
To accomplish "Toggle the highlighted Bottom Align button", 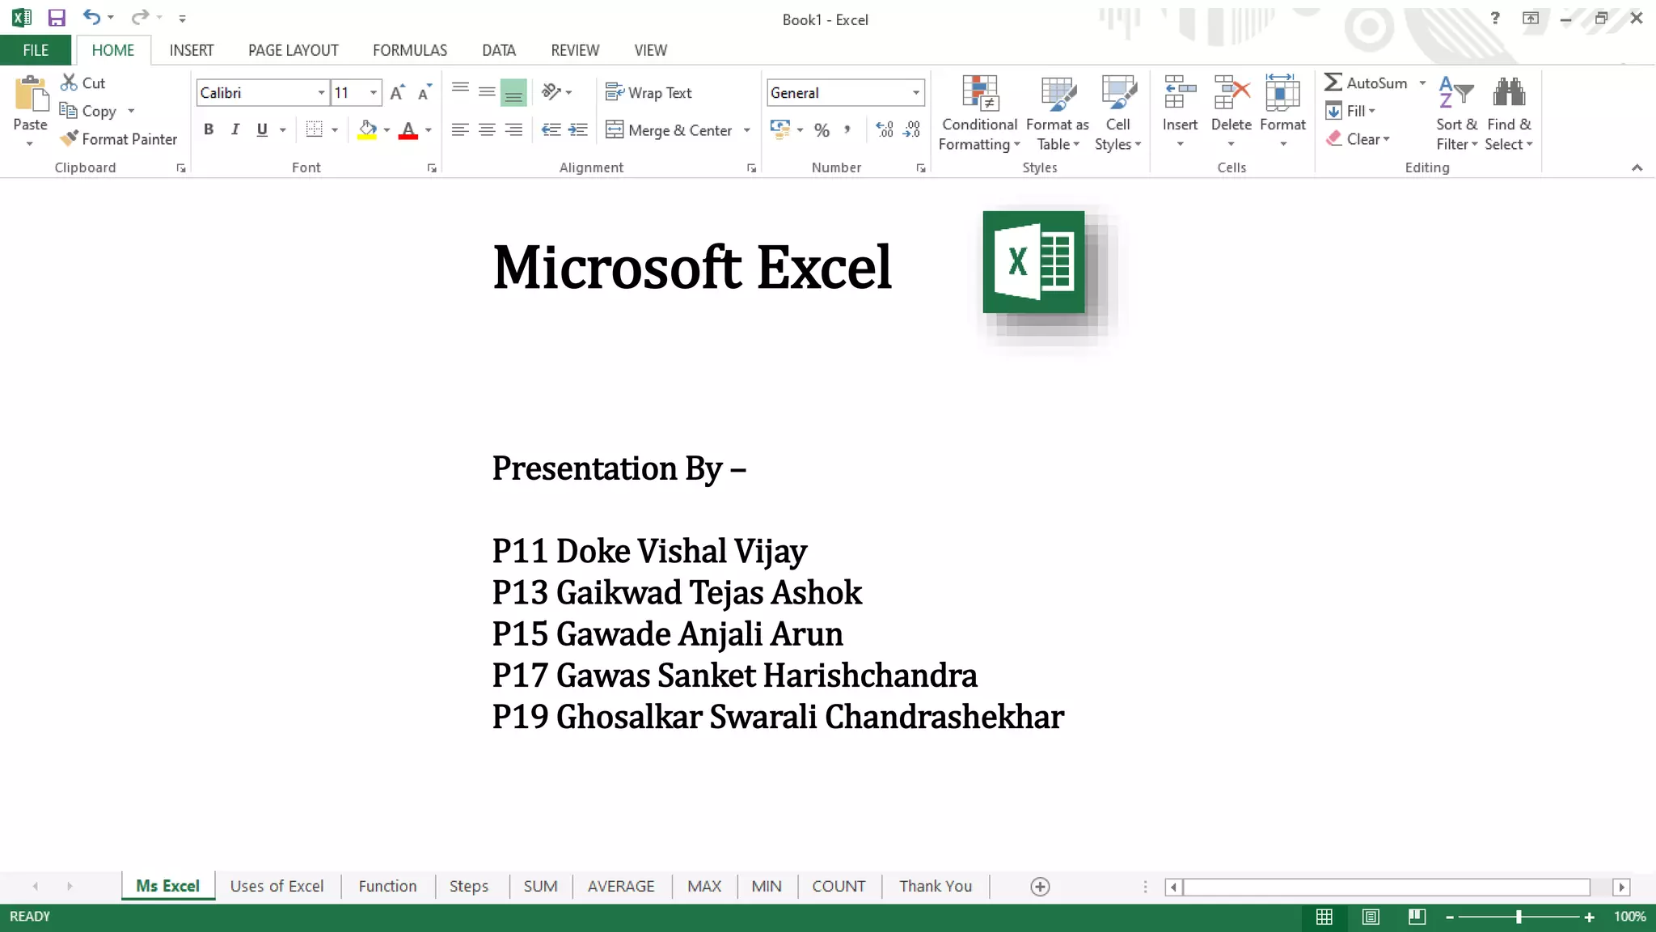I will coord(513,92).
